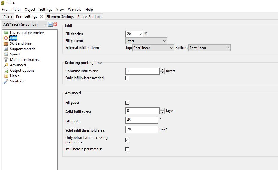278x170 pixels.
Task: Open the File menu
Action: pyautogui.click(x=5, y=10)
